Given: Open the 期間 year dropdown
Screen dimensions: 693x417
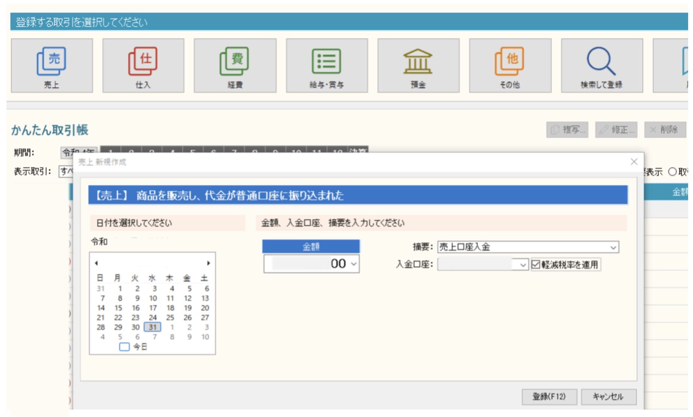Looking at the screenshot, I should 79,152.
